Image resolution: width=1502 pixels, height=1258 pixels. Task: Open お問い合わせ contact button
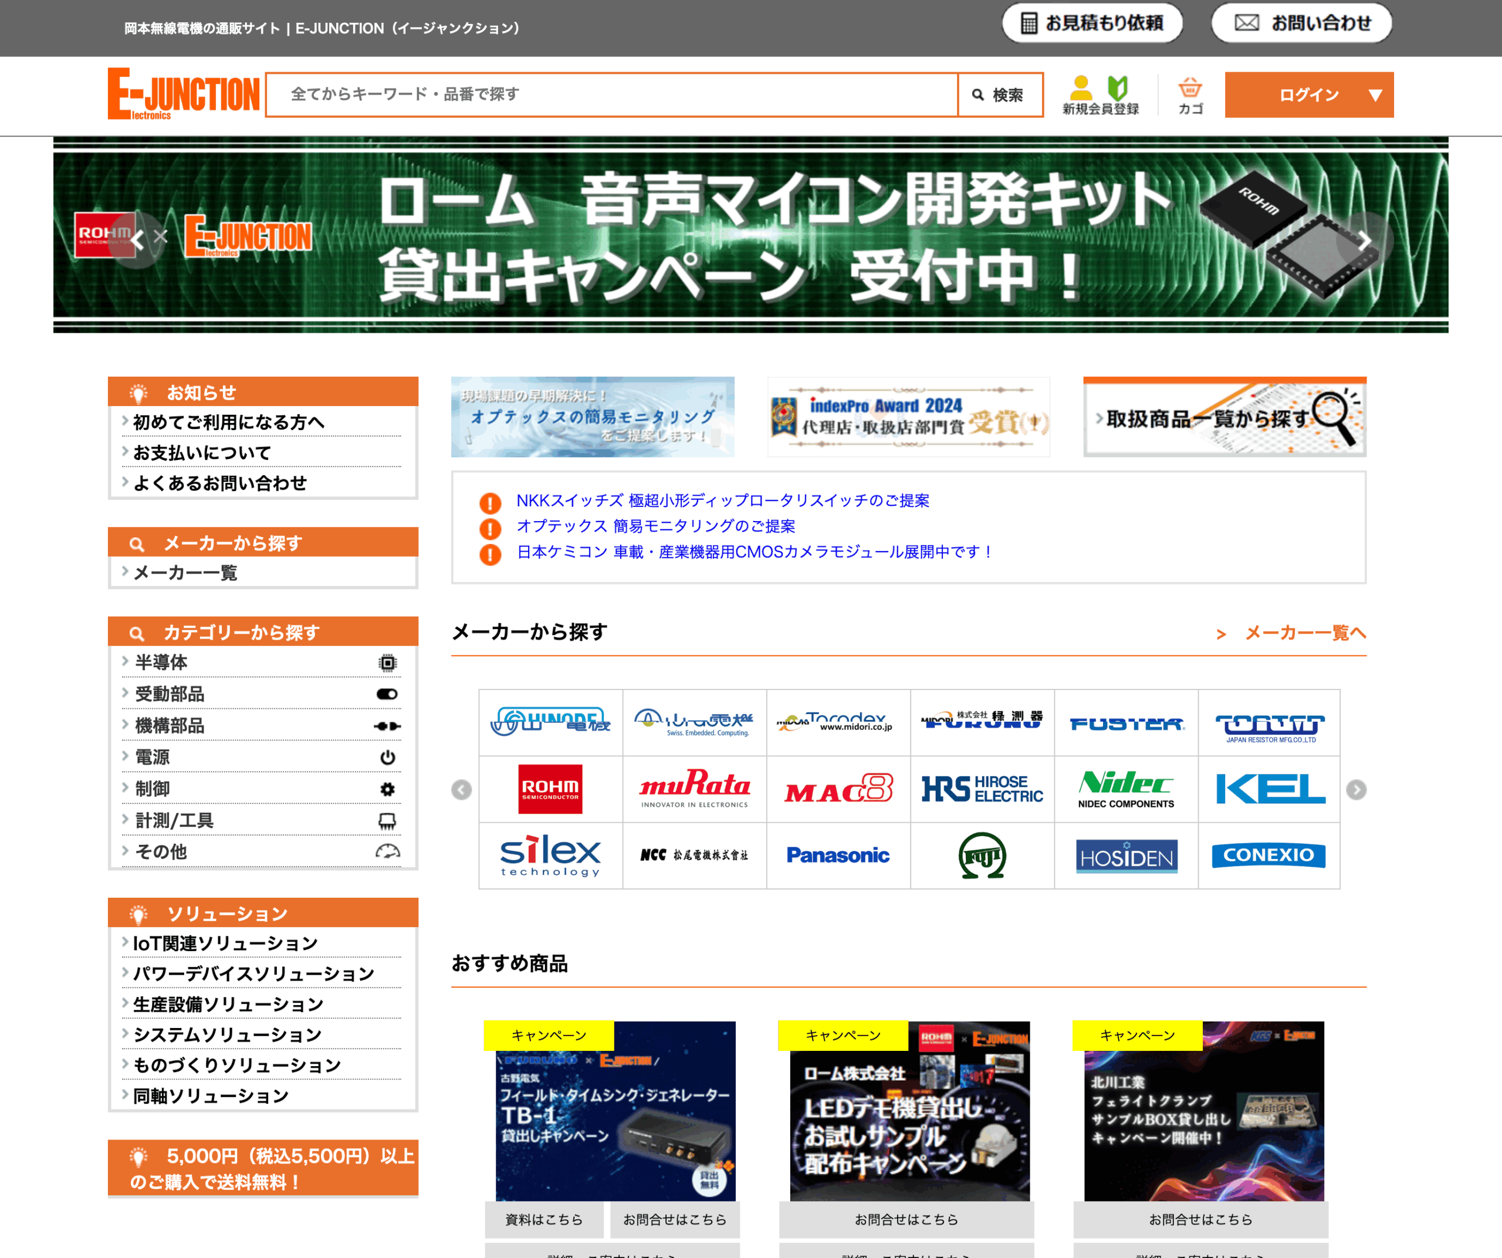coord(1302,23)
